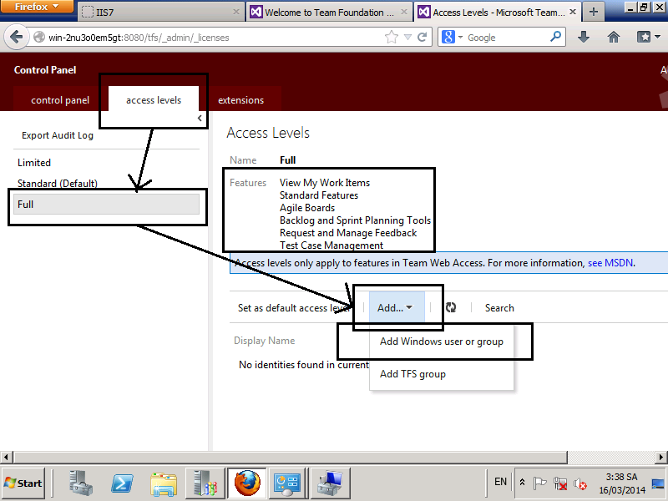Open the server with colored blocks taskbar icon
The width and height of the screenshot is (668, 501).
[205, 483]
